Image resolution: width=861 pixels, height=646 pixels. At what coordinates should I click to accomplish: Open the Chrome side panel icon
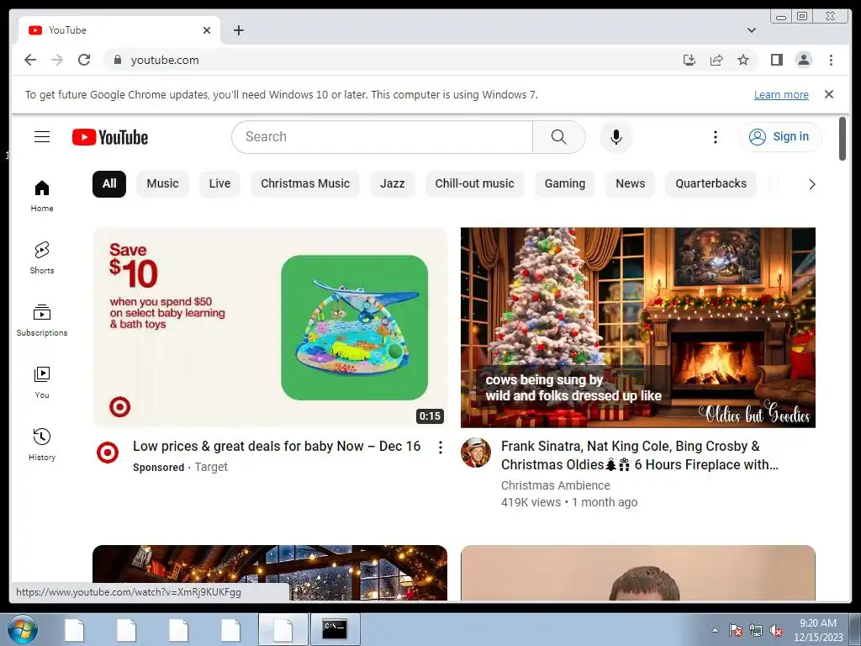coord(776,60)
